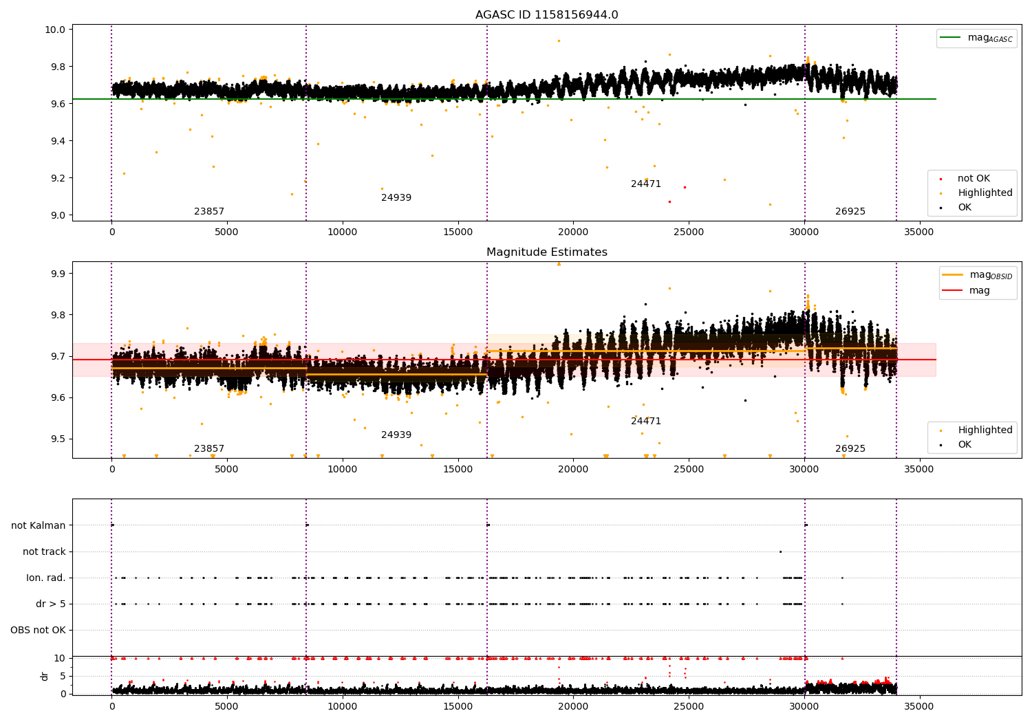Click the 'dr' axis label of bottom panel
The width and height of the screenshot is (1032, 722).
[x=45, y=676]
